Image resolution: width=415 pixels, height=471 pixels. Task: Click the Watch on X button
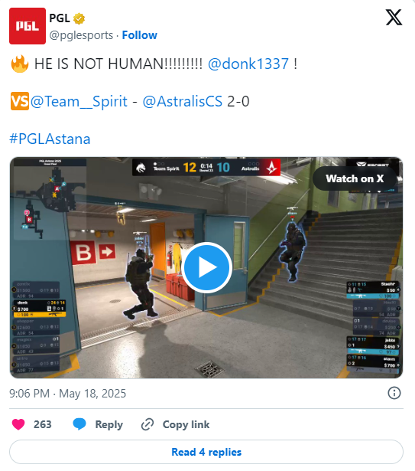click(355, 178)
